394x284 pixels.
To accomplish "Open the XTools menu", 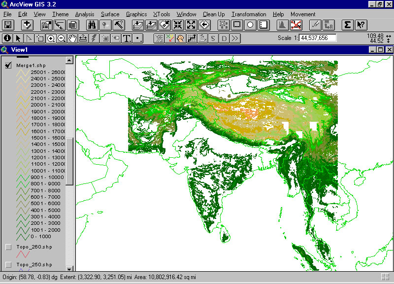I will click(162, 14).
